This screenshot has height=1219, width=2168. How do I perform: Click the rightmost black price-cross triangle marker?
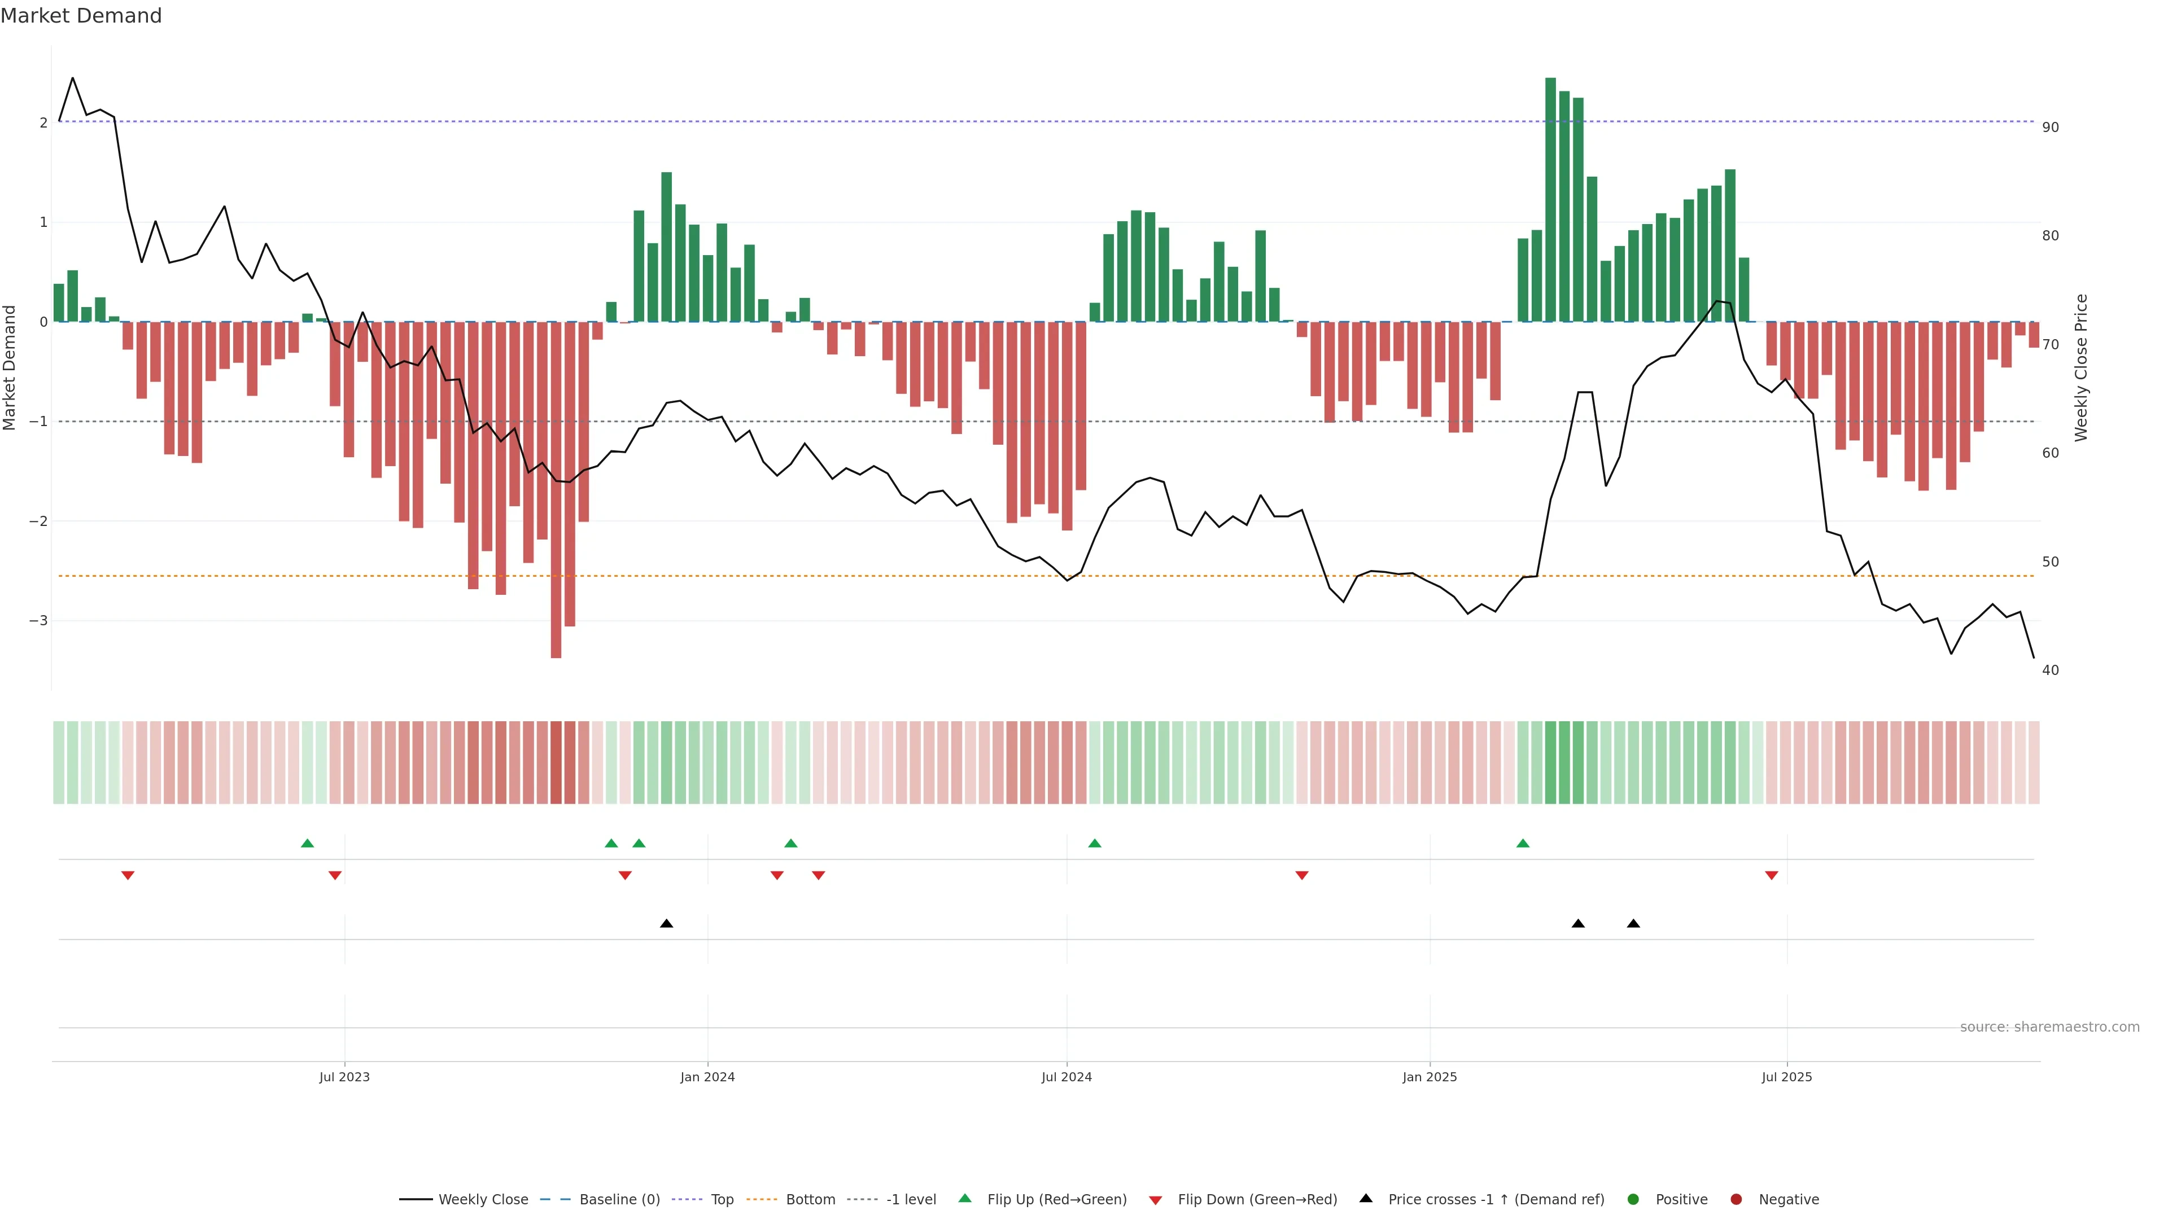(x=1633, y=924)
